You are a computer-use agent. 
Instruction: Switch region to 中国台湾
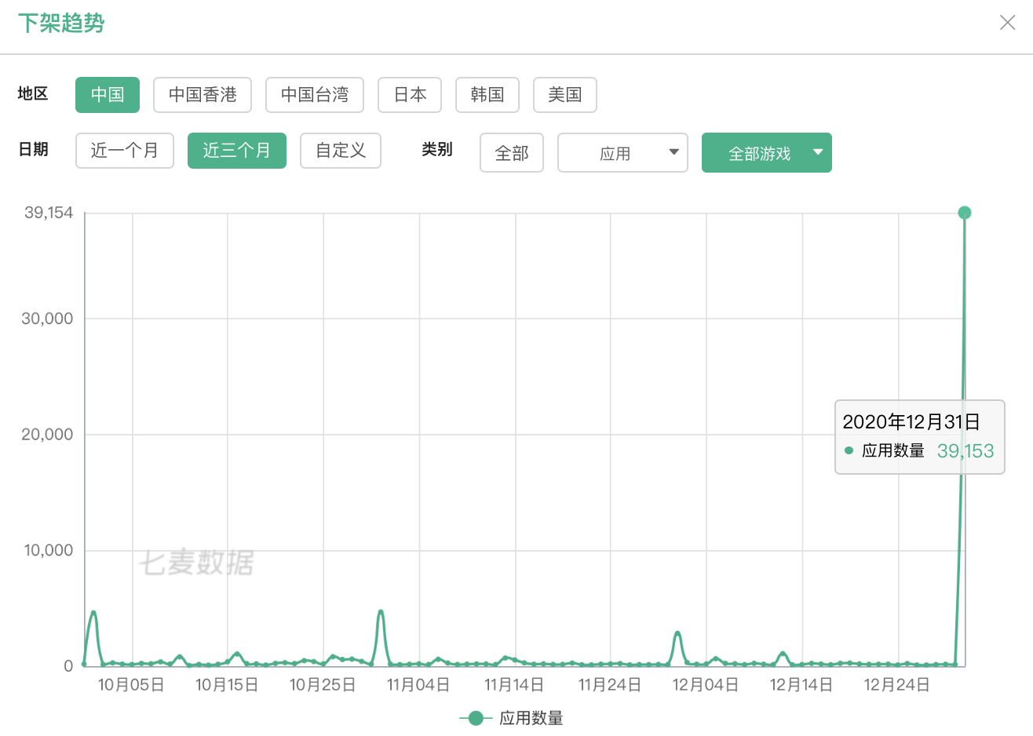pyautogui.click(x=315, y=95)
